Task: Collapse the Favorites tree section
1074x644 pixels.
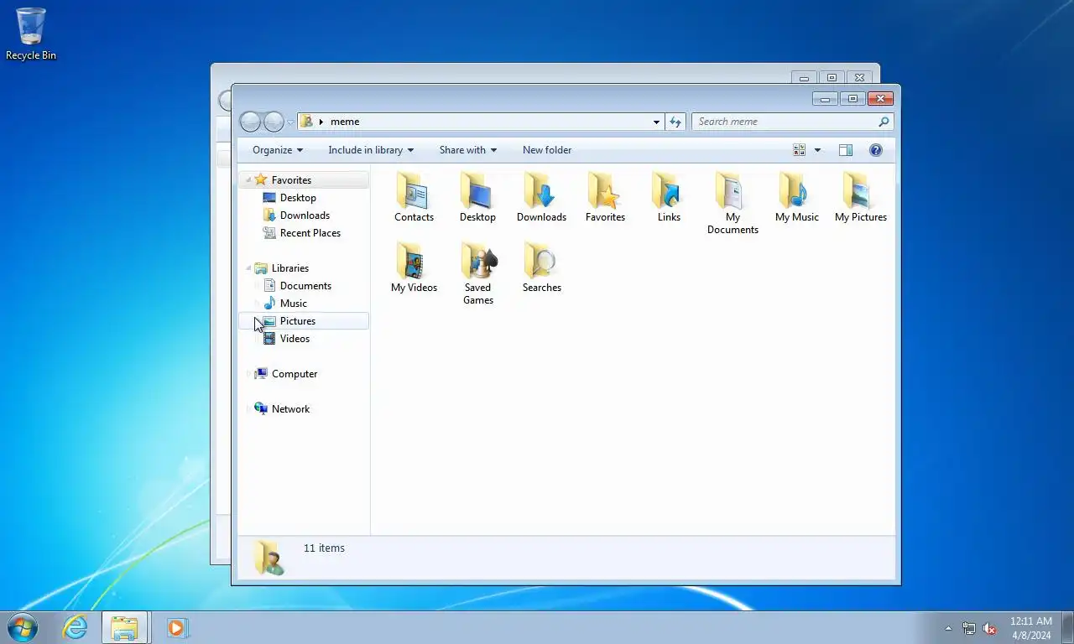Action: click(248, 180)
